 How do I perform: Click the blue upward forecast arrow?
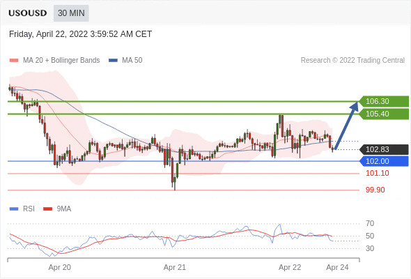(346, 126)
